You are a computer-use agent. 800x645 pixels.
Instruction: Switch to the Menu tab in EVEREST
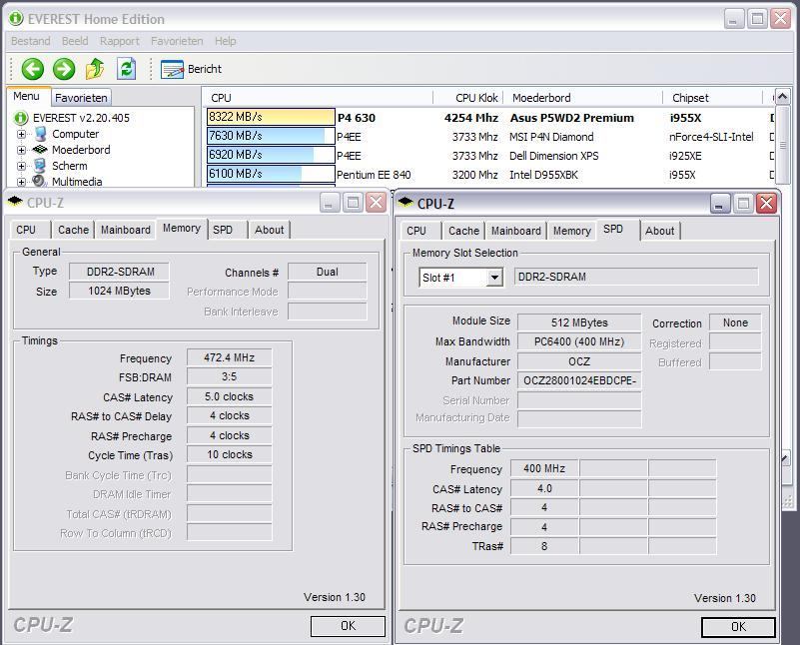[x=27, y=96]
